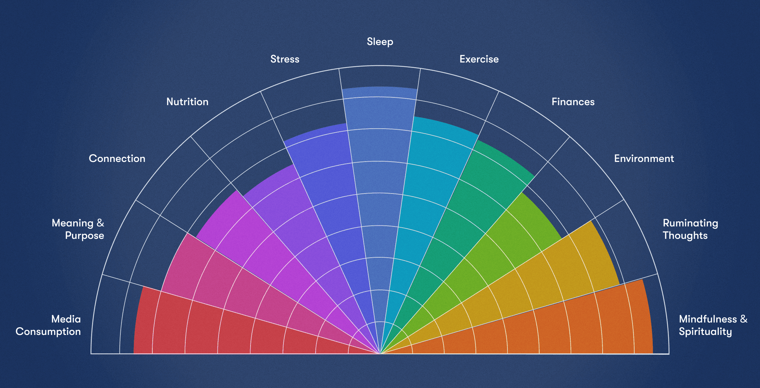Viewport: 760px width, 388px height.
Task: Click the Exercise label
Action: pyautogui.click(x=479, y=59)
